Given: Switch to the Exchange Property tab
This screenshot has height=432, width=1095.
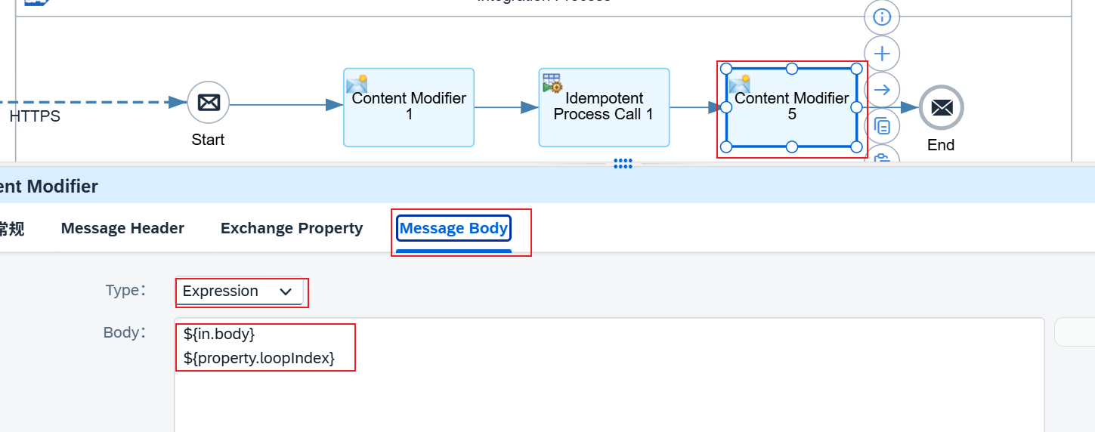Looking at the screenshot, I should pyautogui.click(x=292, y=228).
